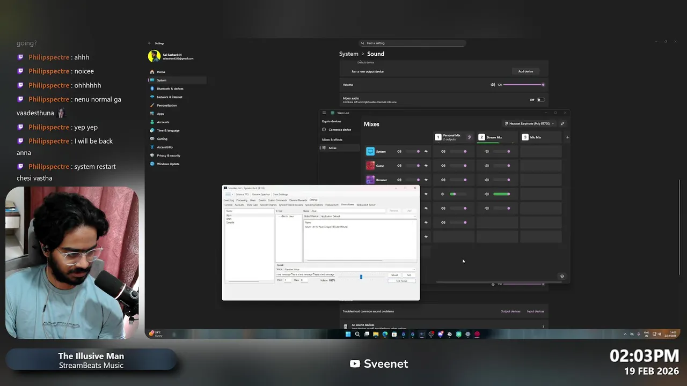The width and height of the screenshot is (687, 386).
Task: Open taskbar Search icon
Action: 357,334
